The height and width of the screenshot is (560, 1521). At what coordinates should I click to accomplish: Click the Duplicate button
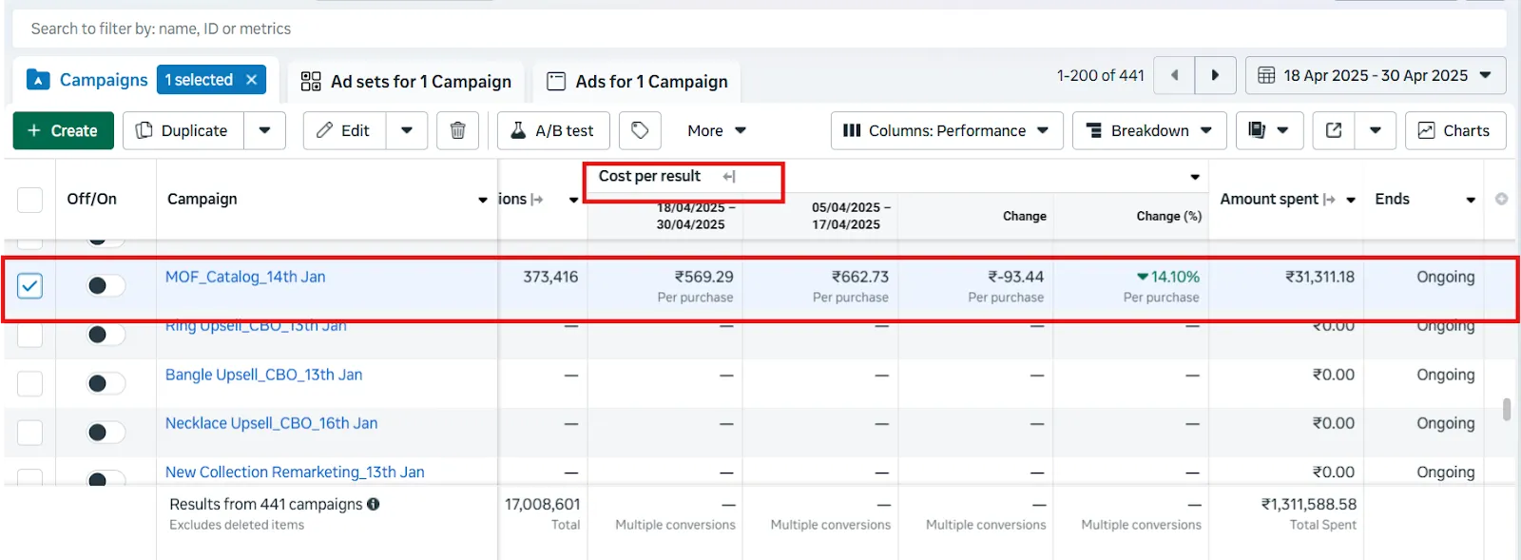[183, 130]
